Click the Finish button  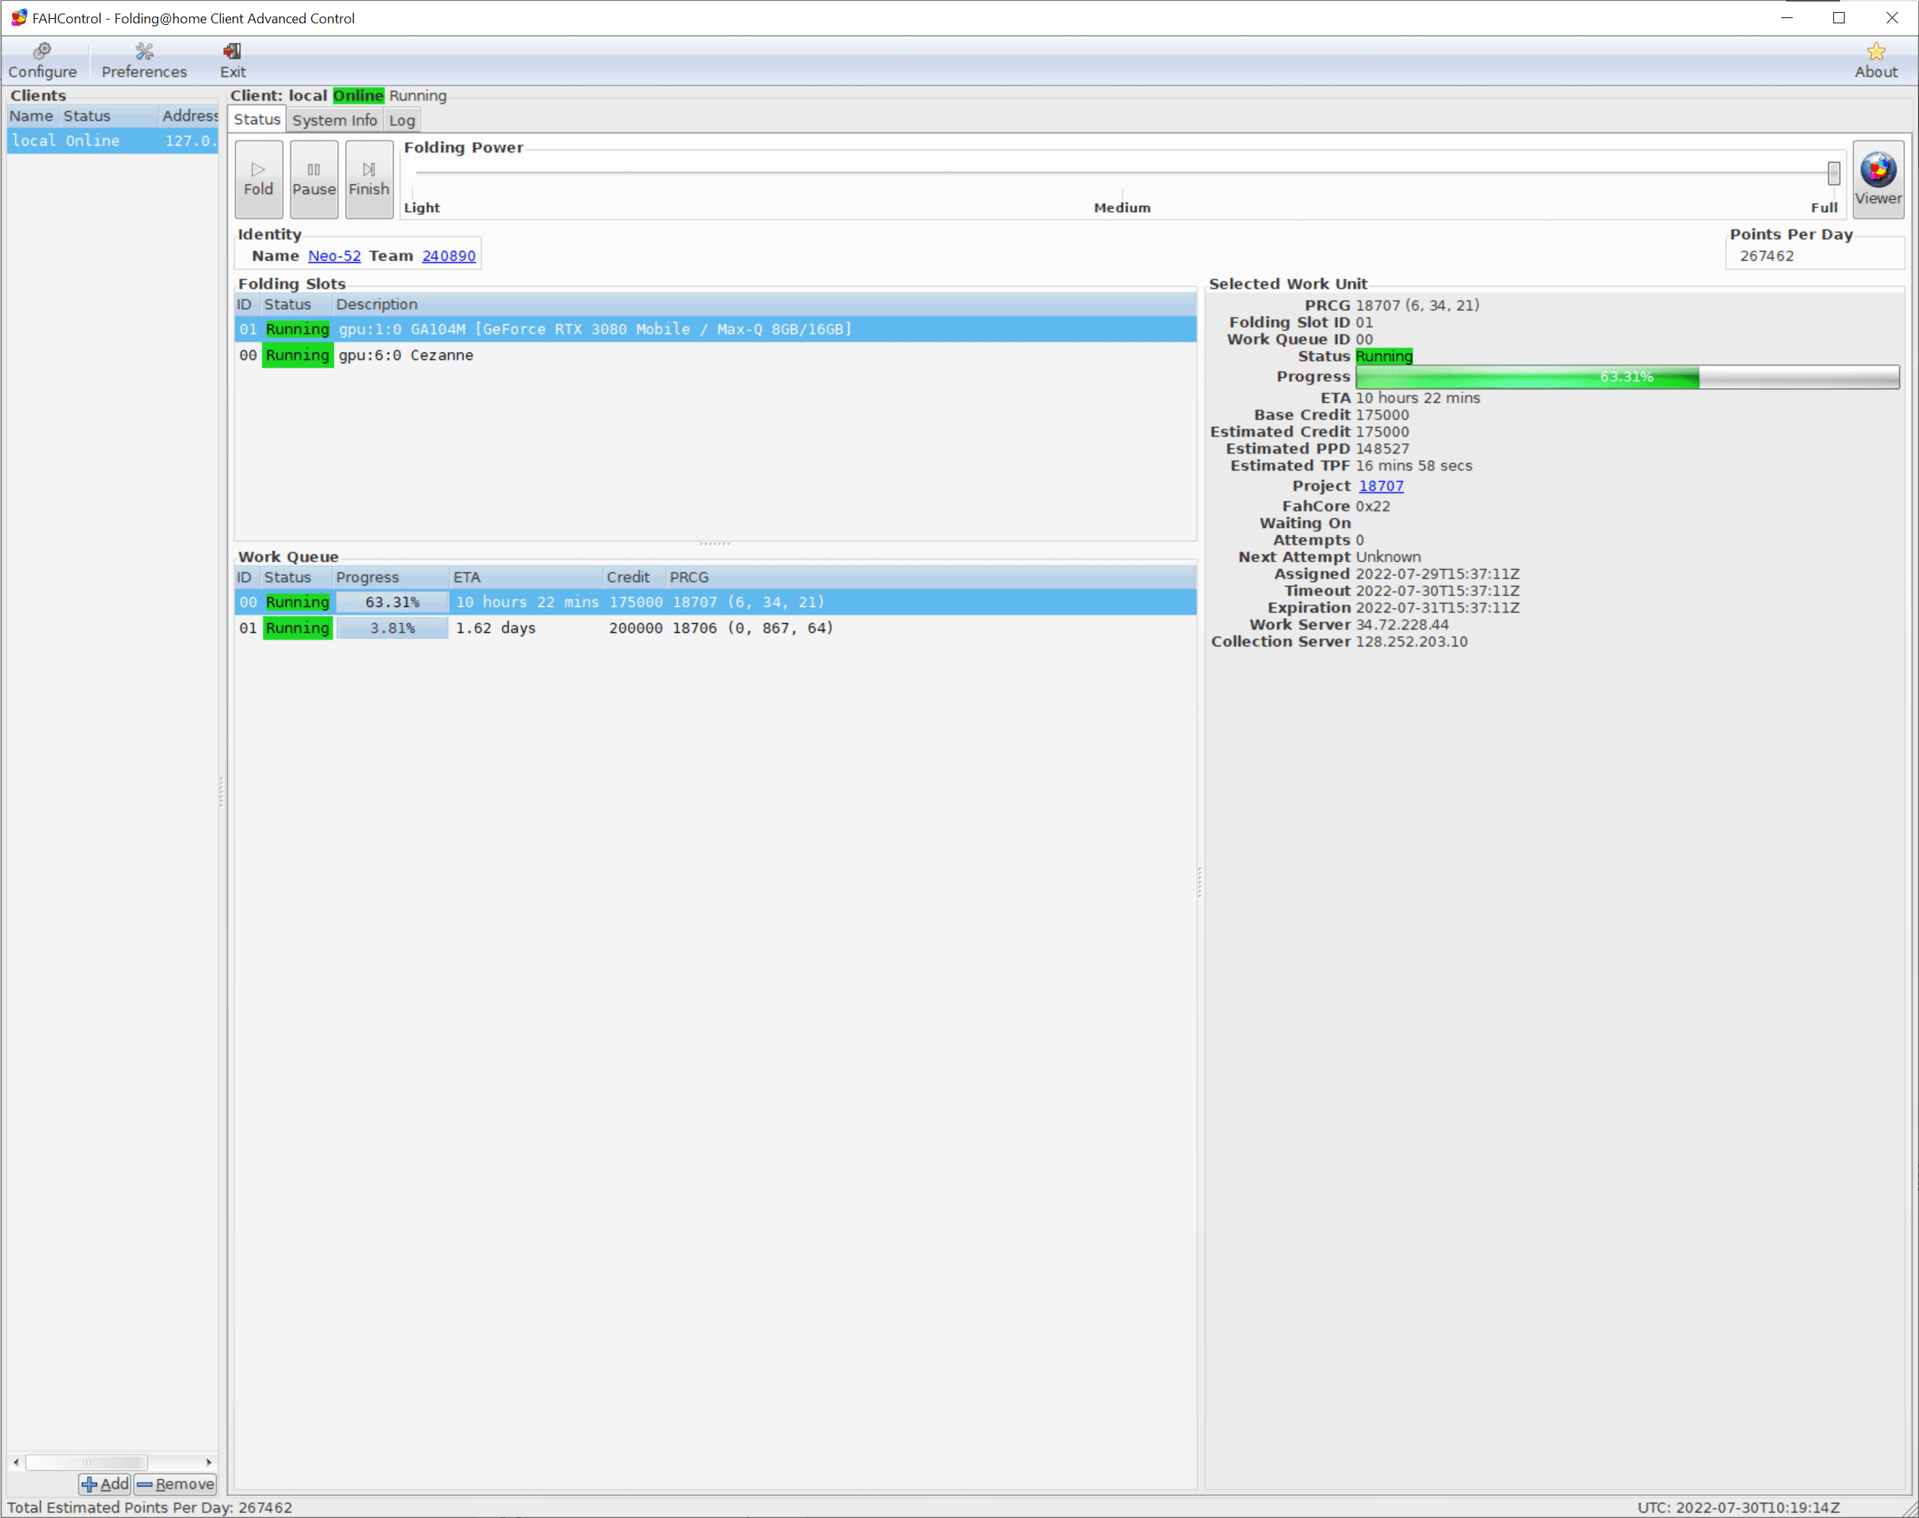(x=369, y=179)
